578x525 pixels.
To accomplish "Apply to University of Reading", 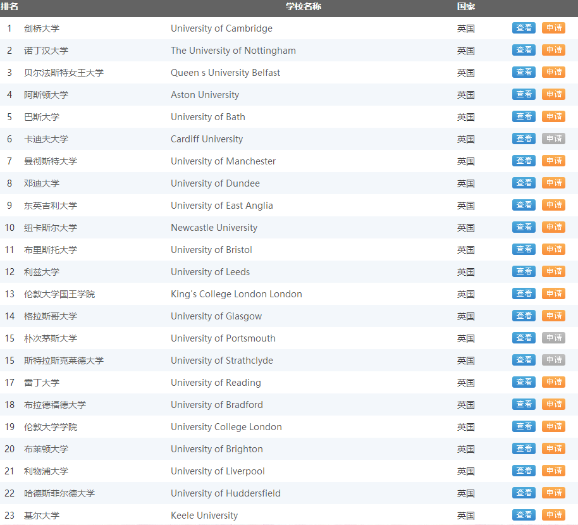I will coord(554,382).
